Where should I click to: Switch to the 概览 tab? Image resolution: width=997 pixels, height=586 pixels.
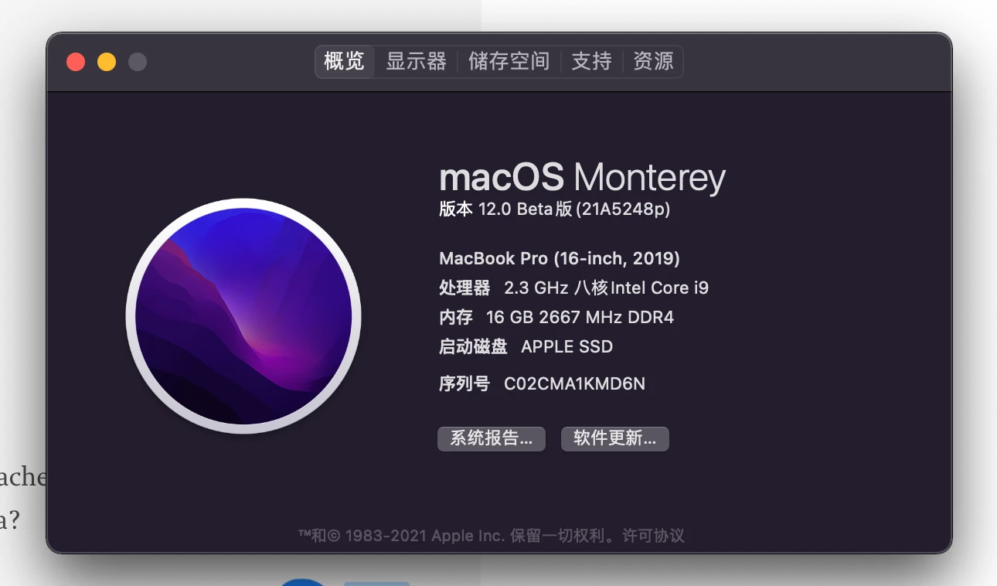pos(345,61)
